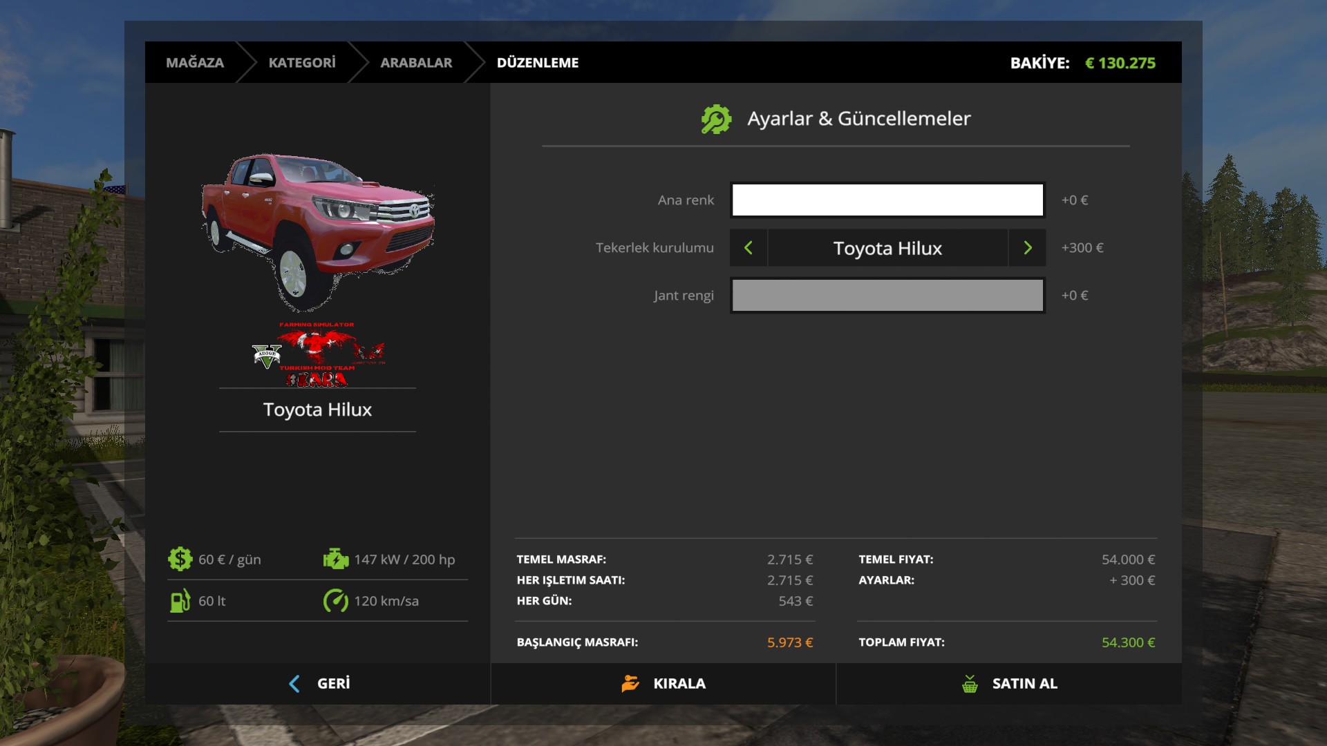Click the BAKİYE label
Screen dimensions: 1327x746
tap(1039, 63)
